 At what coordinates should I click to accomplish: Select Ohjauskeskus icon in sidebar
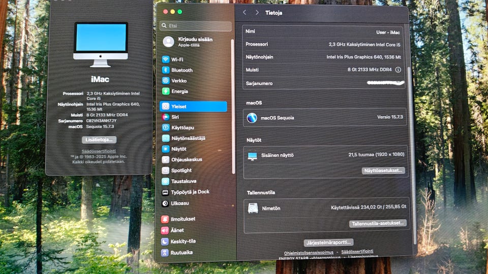[166, 160]
